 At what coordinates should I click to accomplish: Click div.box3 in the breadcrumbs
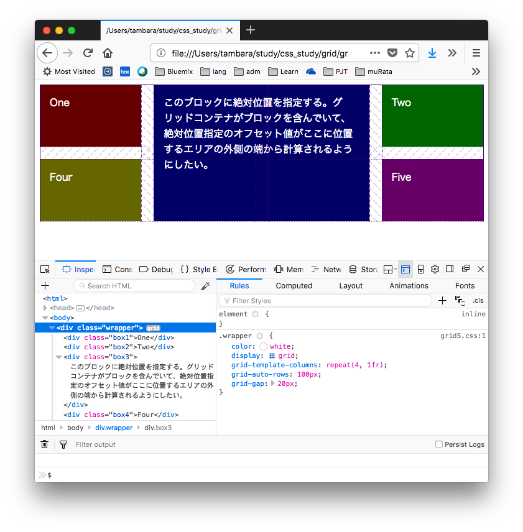pyautogui.click(x=158, y=428)
